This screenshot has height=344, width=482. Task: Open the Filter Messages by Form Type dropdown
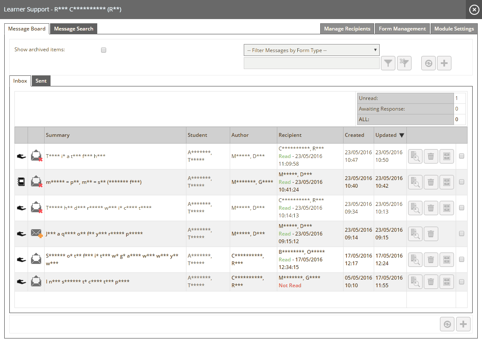[x=311, y=50]
